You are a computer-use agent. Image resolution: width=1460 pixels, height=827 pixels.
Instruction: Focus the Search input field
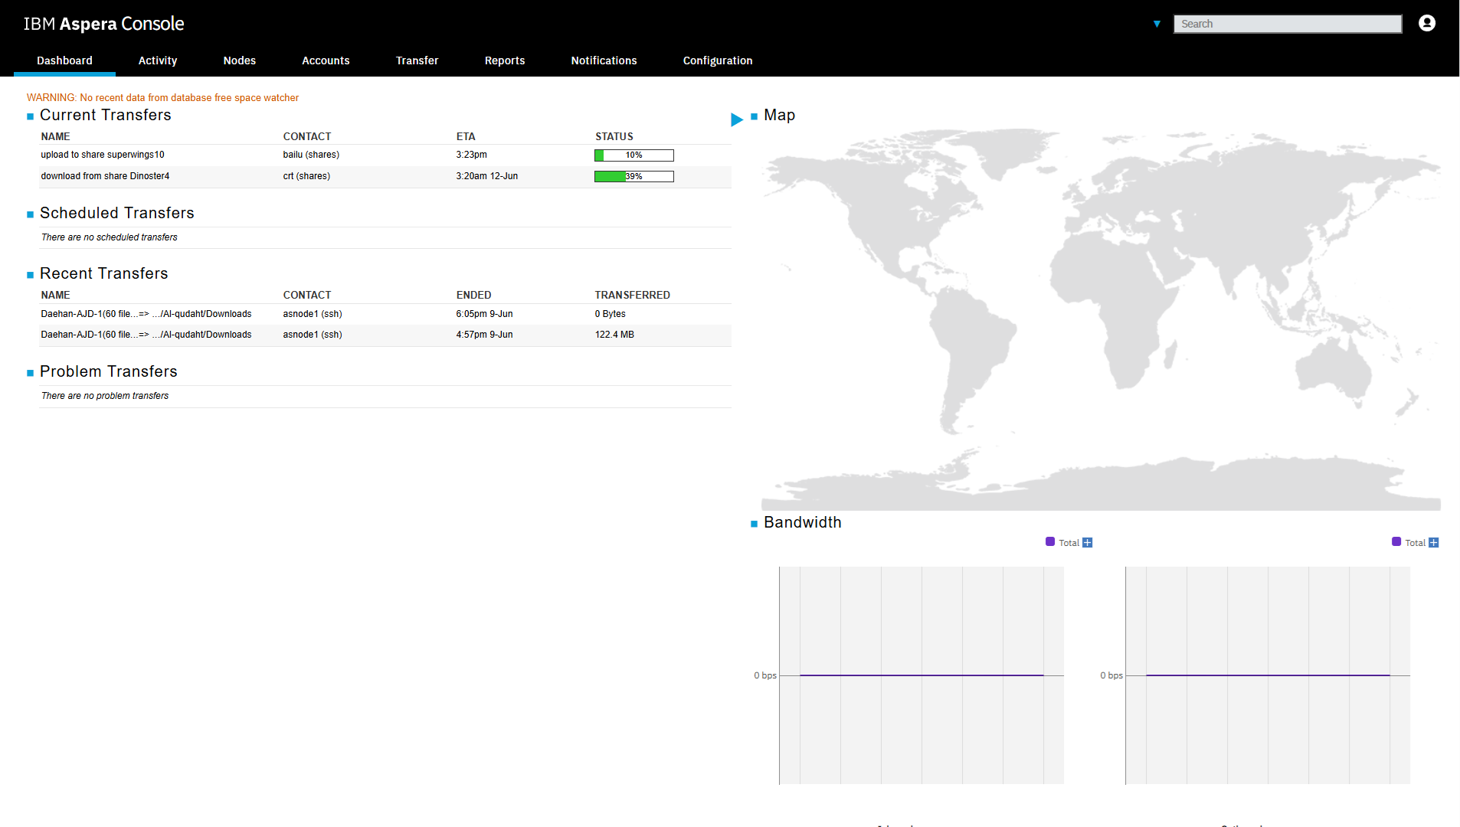(1288, 24)
